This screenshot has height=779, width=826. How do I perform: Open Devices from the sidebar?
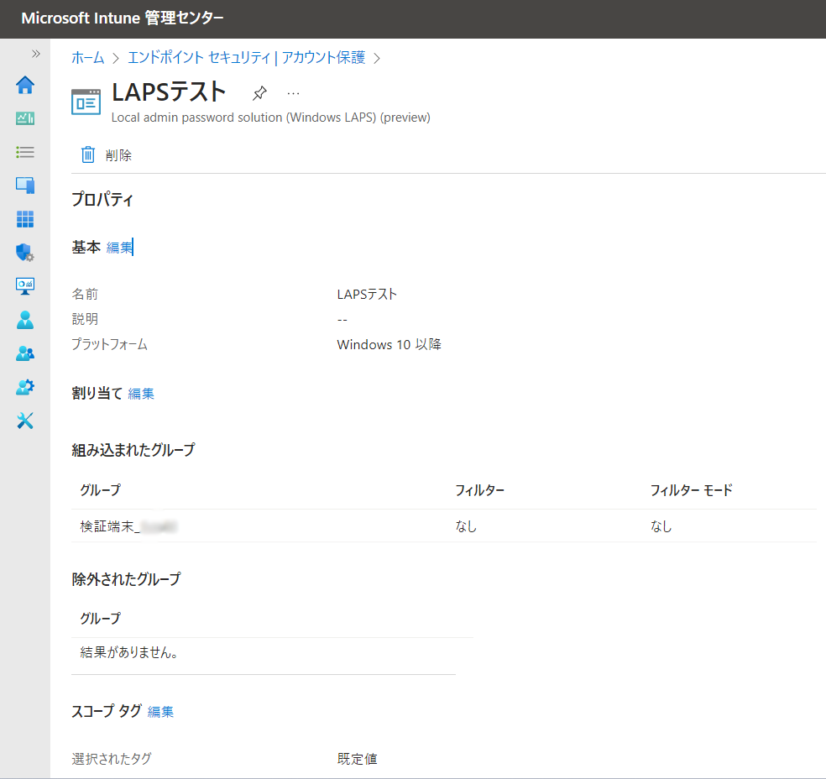[x=25, y=186]
